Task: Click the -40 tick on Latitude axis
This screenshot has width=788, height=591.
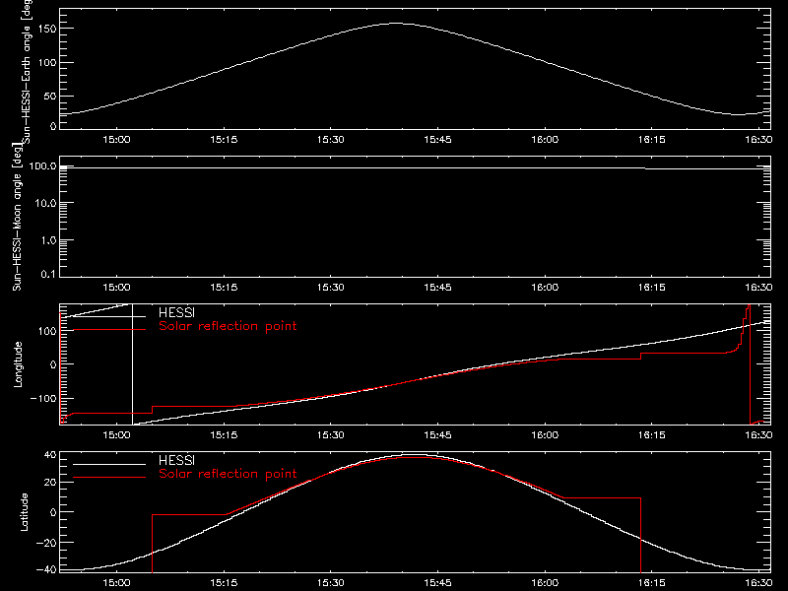Action: pyautogui.click(x=46, y=570)
